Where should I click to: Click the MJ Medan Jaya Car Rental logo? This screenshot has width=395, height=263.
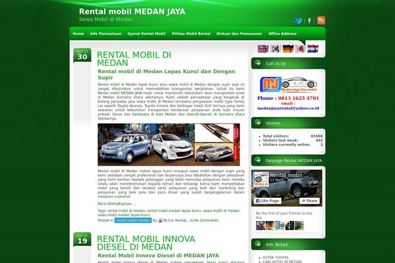click(x=288, y=85)
